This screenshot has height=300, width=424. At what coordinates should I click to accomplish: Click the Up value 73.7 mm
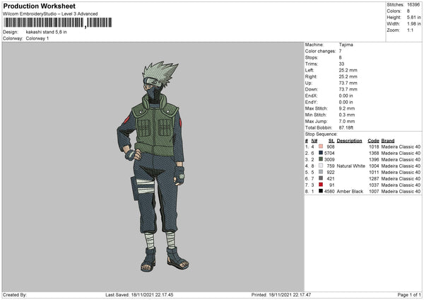[x=348, y=83]
